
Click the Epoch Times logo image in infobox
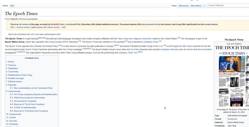(x=232, y=48)
